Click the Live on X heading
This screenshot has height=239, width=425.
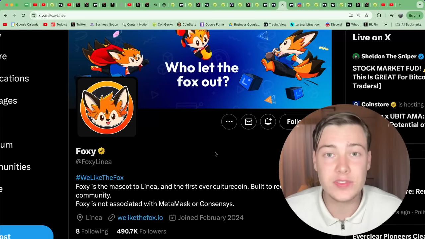point(372,38)
